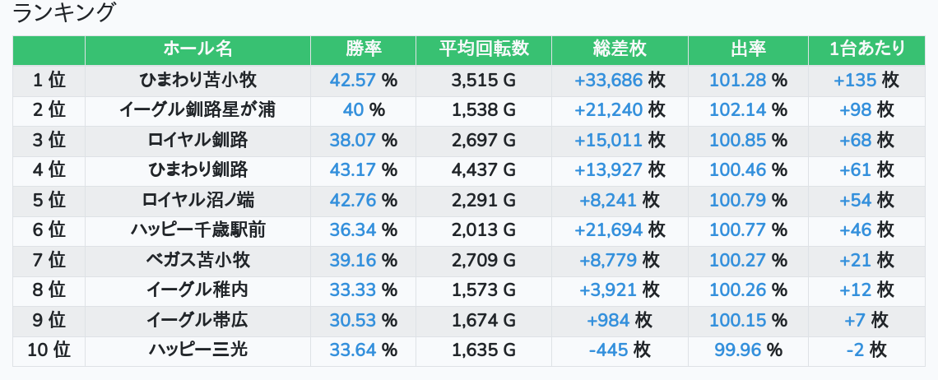This screenshot has width=938, height=380.
Task: Open the ひまわり釧路 hall entry
Action: point(197,170)
